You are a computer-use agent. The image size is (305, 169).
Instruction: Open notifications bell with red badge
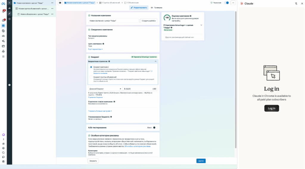click(x=4, y=11)
